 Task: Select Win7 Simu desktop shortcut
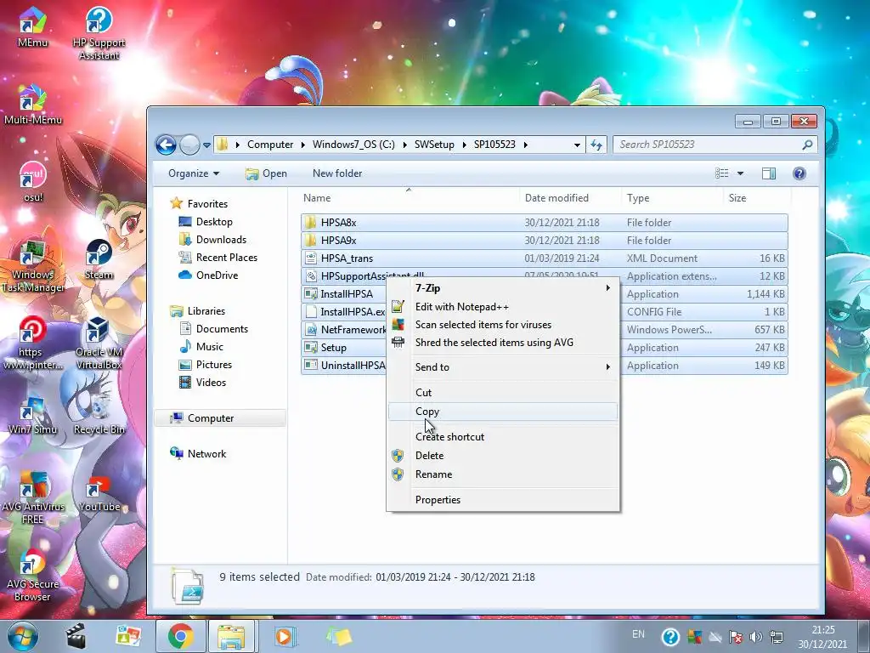click(x=32, y=414)
